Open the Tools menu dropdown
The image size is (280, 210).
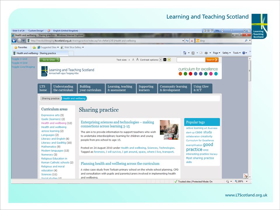pyautogui.click(x=237, y=53)
